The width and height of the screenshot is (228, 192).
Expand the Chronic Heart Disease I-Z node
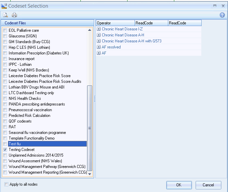pos(99,29)
